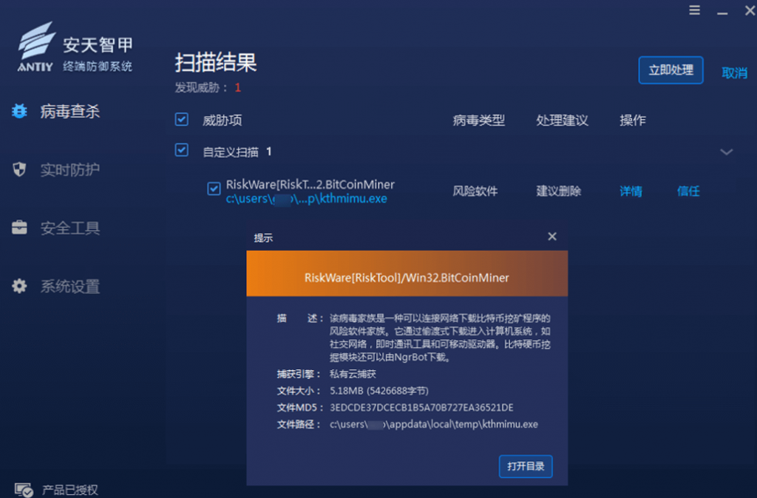Viewport: 757px width, 498px height.
Task: Open 详情 for the detected threat
Action: 631,191
